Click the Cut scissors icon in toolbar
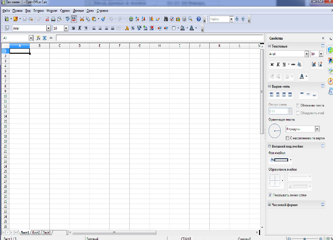The image size is (333, 240). [x=82, y=19]
